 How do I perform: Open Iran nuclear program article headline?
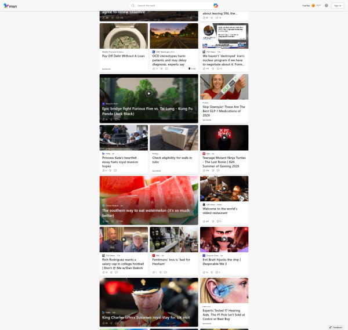224,60
